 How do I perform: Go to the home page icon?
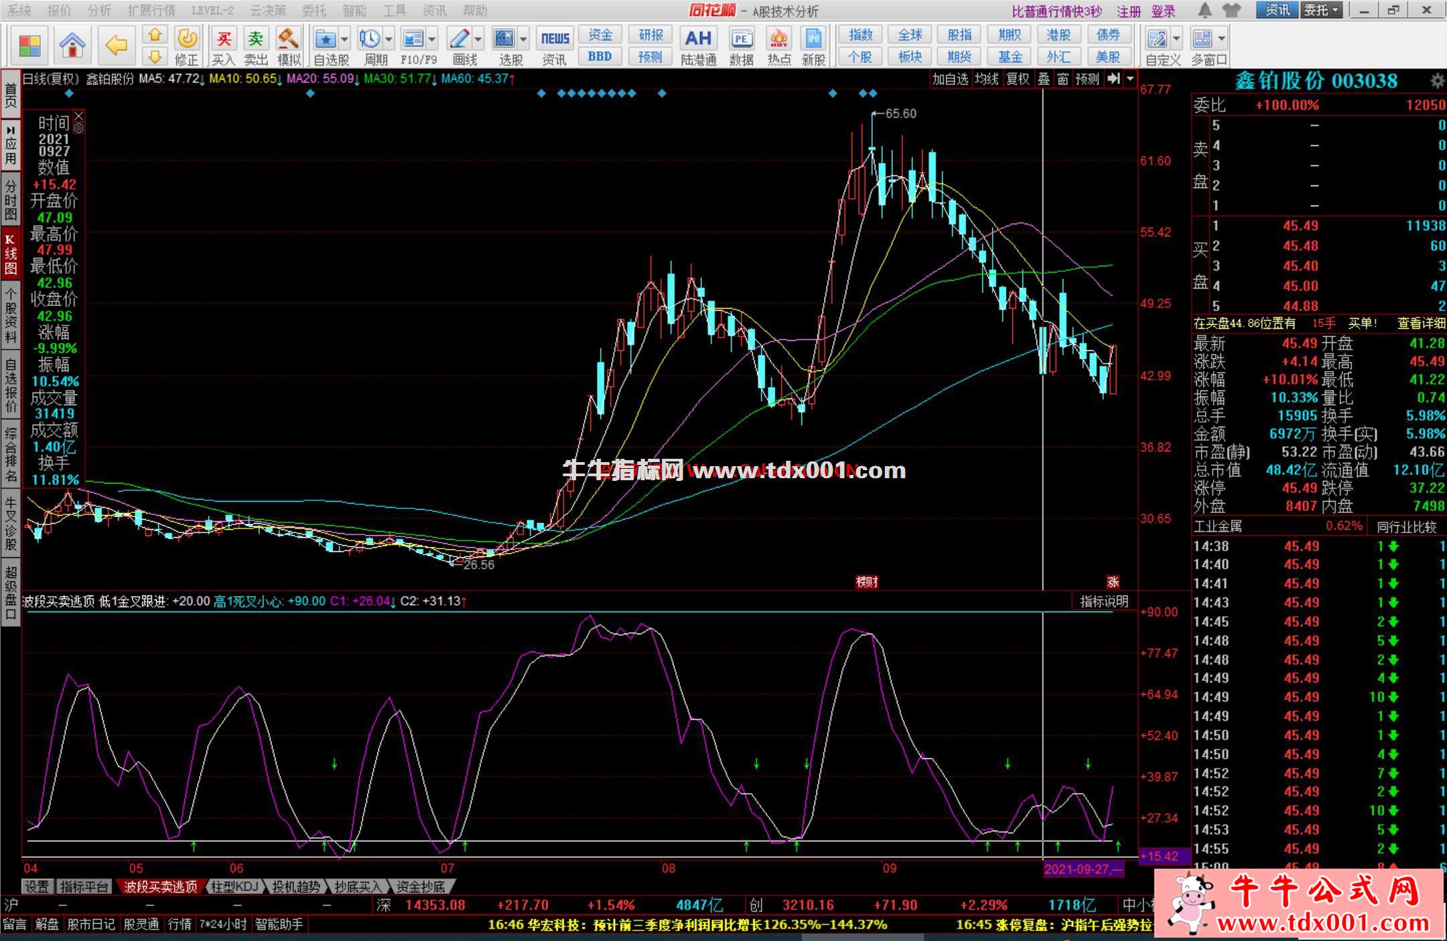pos(72,46)
